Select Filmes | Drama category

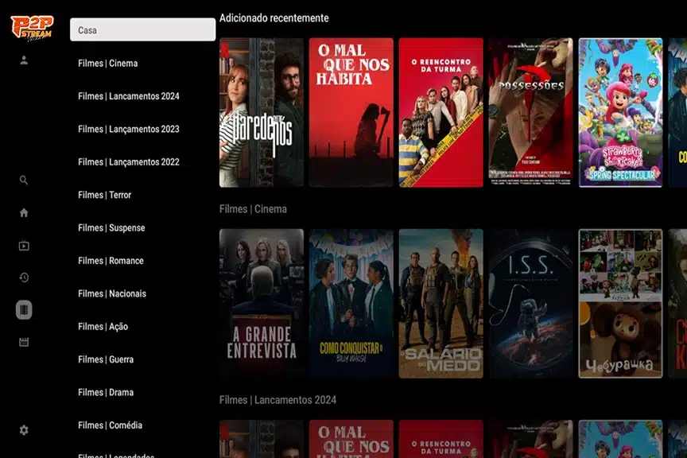click(106, 392)
